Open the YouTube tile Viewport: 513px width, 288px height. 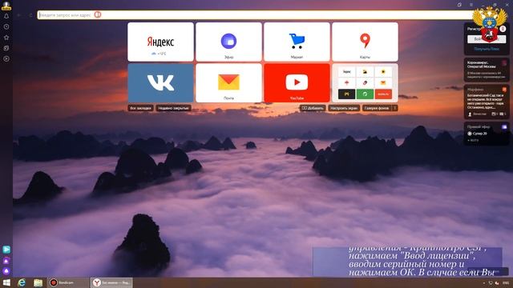[x=297, y=83]
